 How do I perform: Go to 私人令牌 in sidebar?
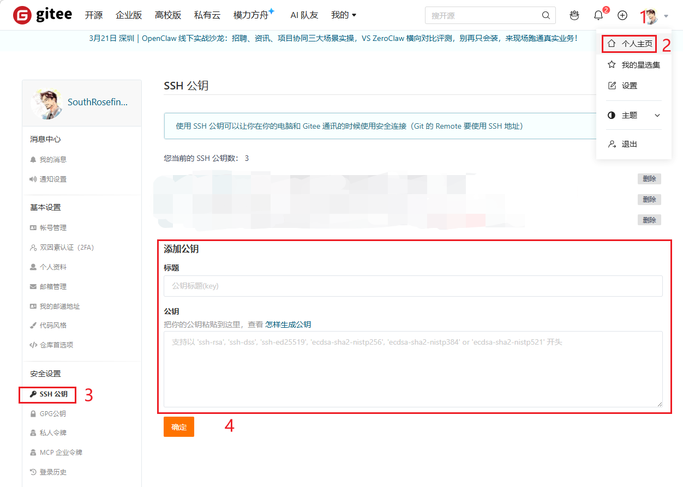[53, 432]
